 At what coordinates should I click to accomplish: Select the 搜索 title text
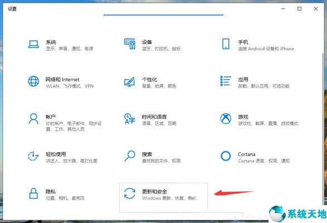(x=147, y=154)
